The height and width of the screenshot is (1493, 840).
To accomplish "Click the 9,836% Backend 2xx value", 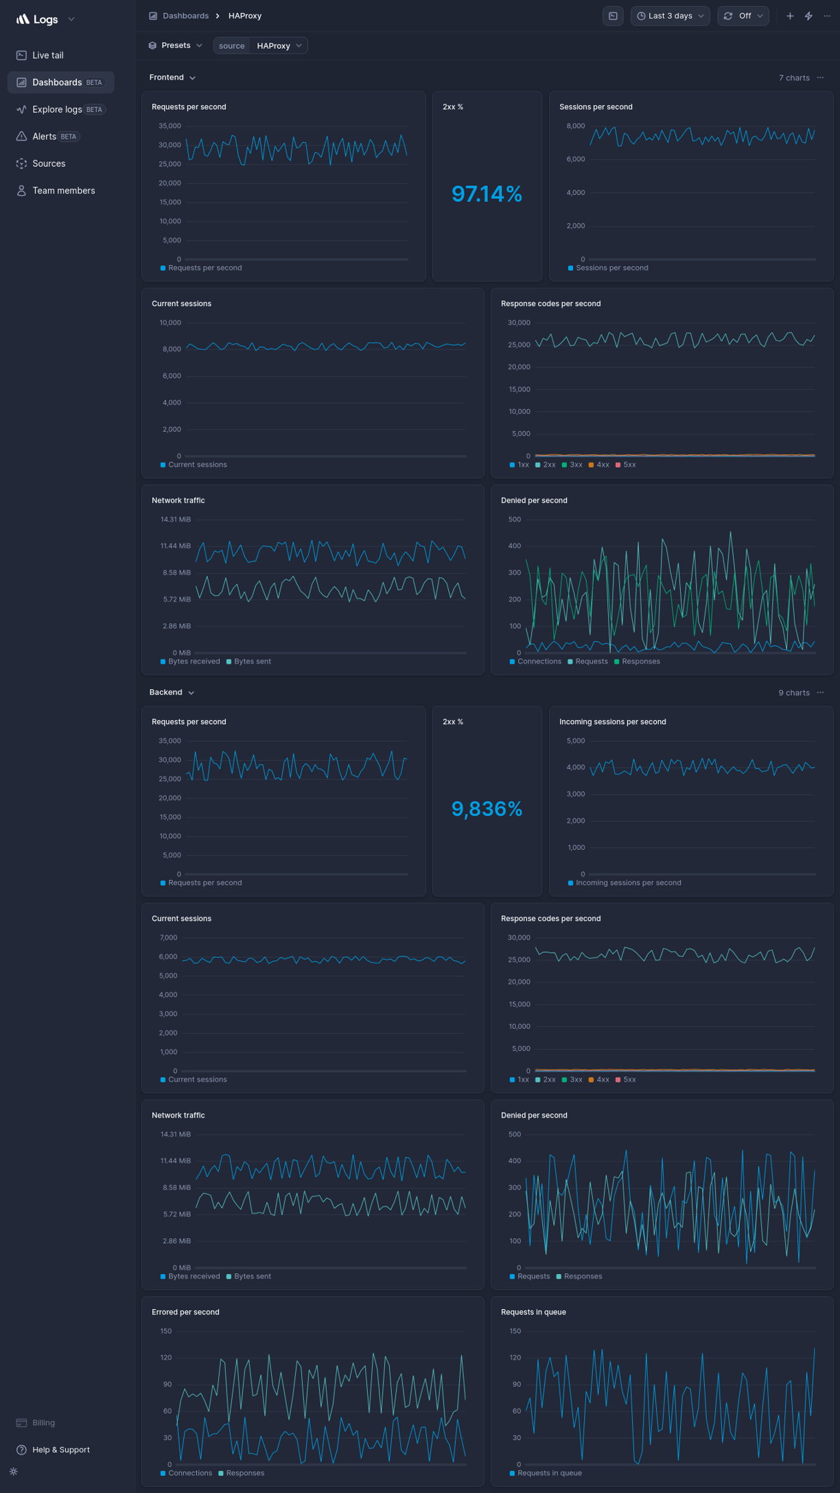I will (x=487, y=809).
